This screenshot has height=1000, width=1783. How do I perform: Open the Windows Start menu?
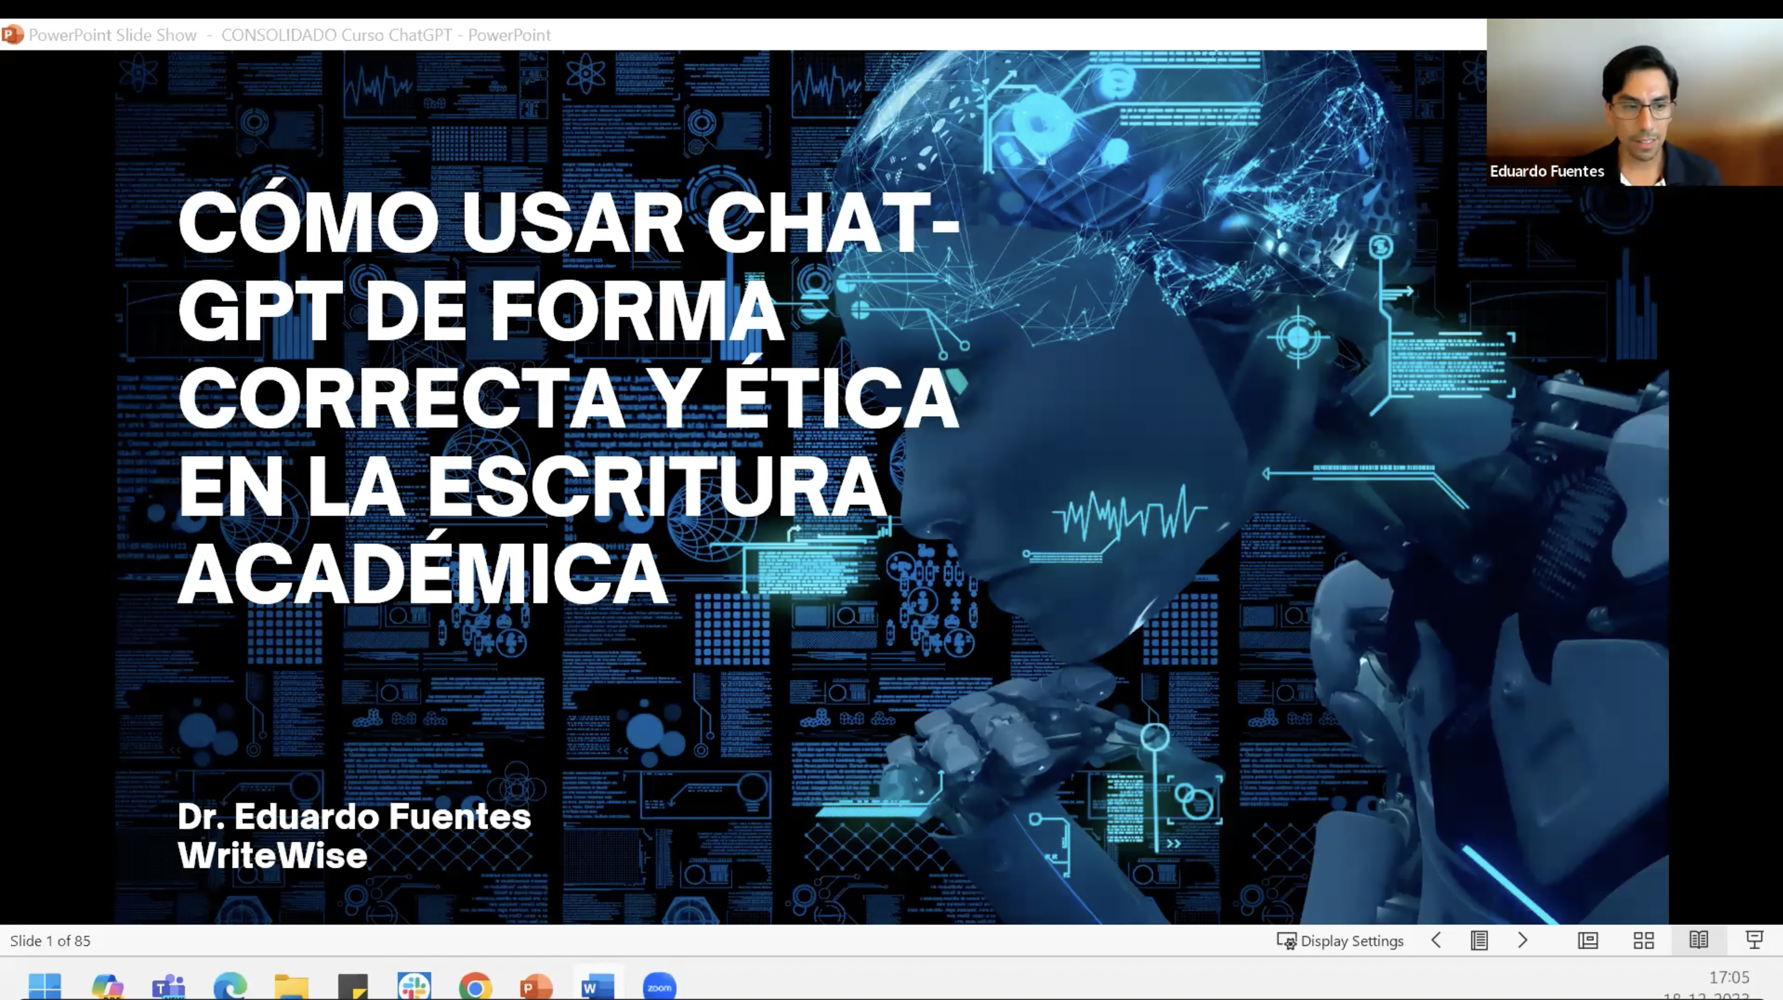click(x=45, y=986)
